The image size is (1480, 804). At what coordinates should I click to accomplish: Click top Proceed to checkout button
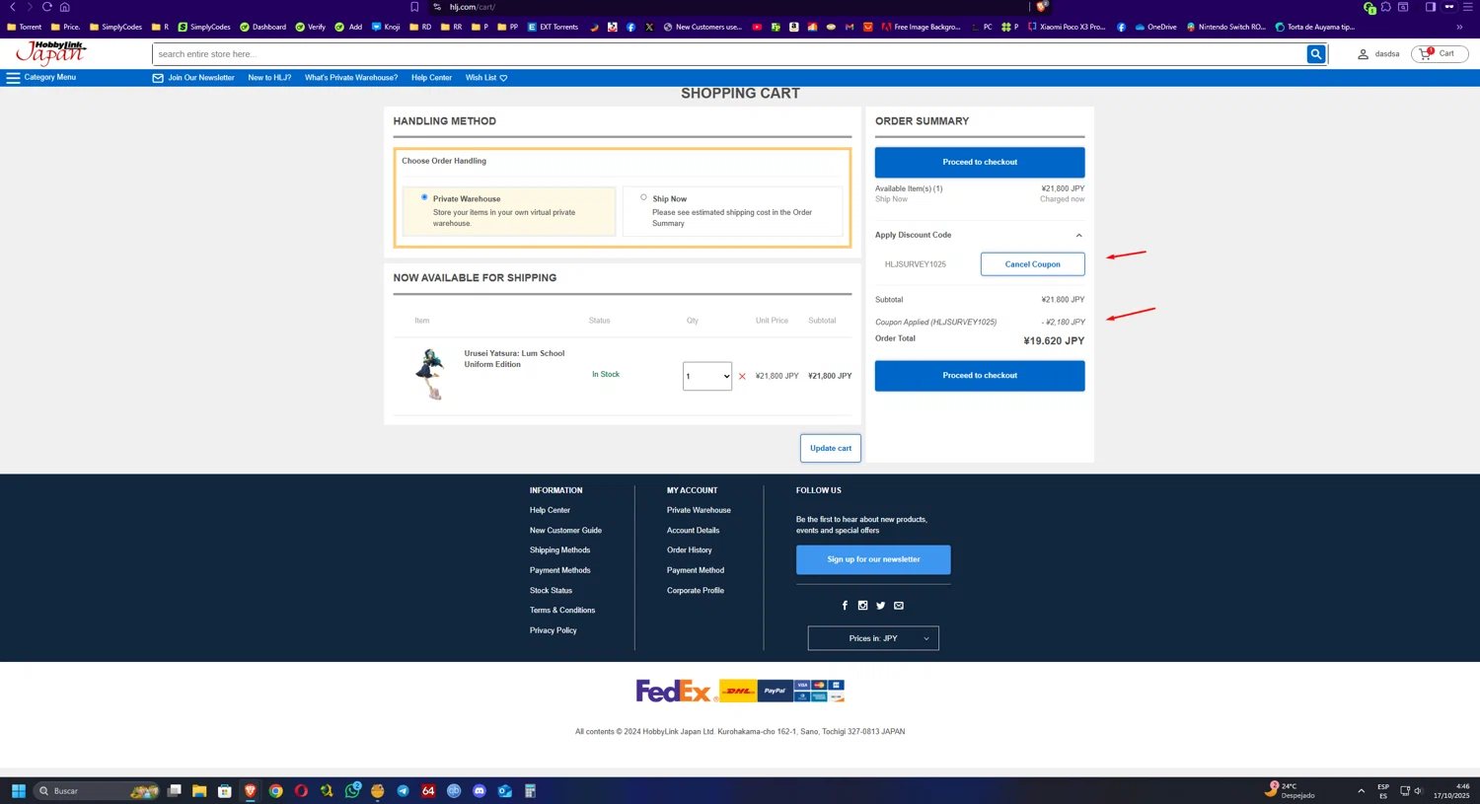[x=980, y=162]
